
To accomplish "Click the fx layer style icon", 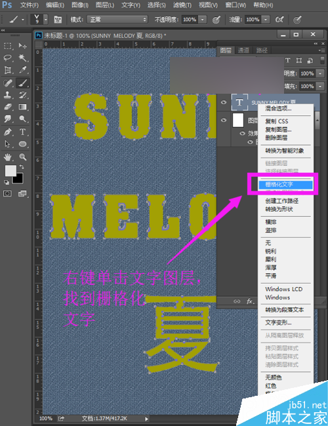I will (250, 301).
